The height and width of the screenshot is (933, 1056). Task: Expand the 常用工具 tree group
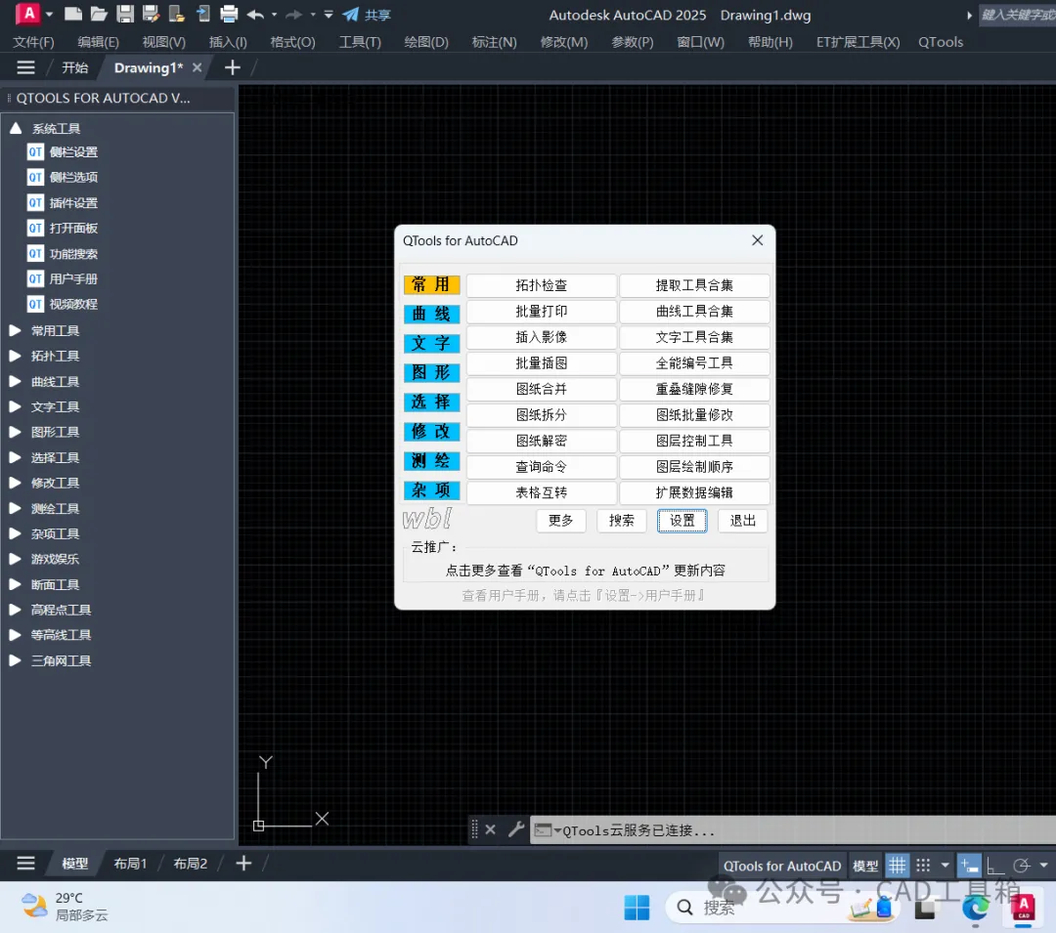(15, 330)
